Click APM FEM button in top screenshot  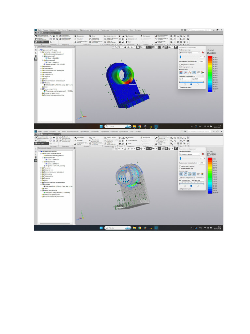42,42
